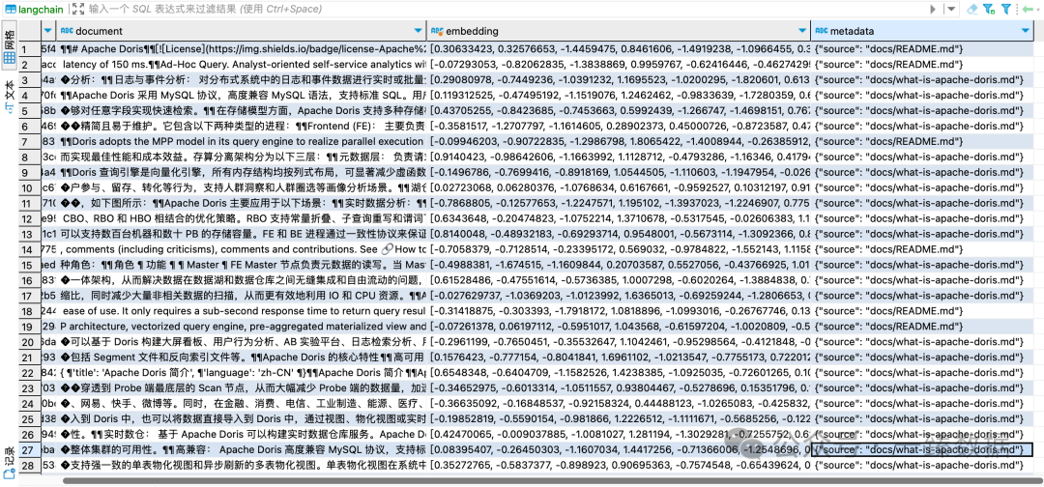Image resolution: width=1044 pixels, height=487 pixels.
Task: Click document cell 'Doris adopts the MPP model'
Action: [242, 141]
